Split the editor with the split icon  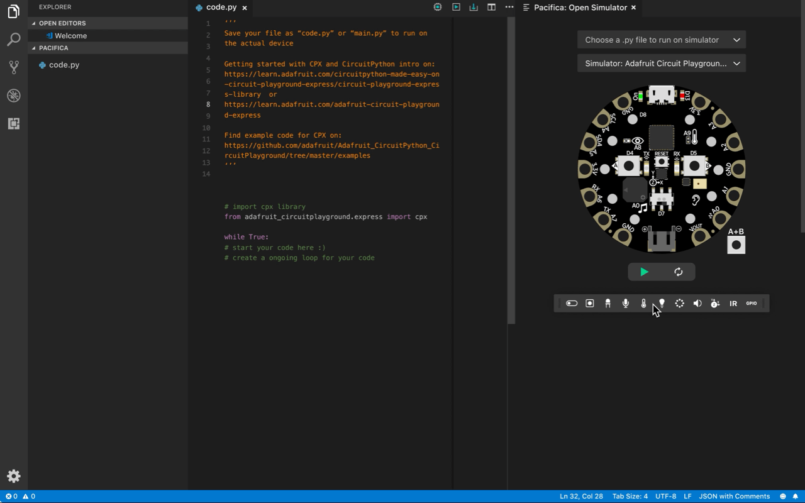pos(491,8)
